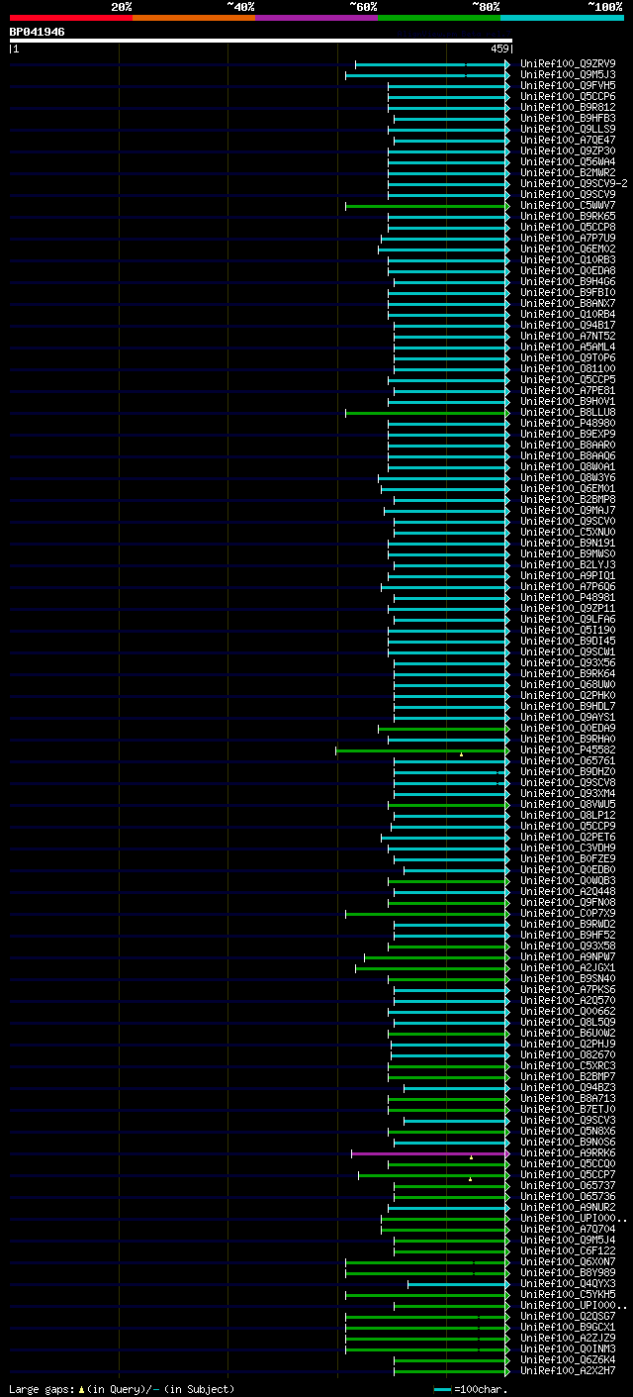Click the label UniRef100_A2JGX1
This screenshot has height=1397, width=633.
[x=568, y=967]
